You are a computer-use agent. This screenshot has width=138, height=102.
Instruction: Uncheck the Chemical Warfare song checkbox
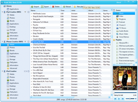[x=32, y=45]
